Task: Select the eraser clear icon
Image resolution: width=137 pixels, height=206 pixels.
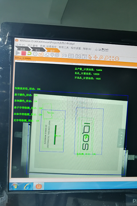Action: coord(47,55)
